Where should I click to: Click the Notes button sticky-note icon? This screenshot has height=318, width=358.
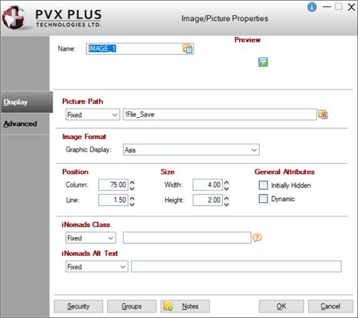click(x=168, y=306)
